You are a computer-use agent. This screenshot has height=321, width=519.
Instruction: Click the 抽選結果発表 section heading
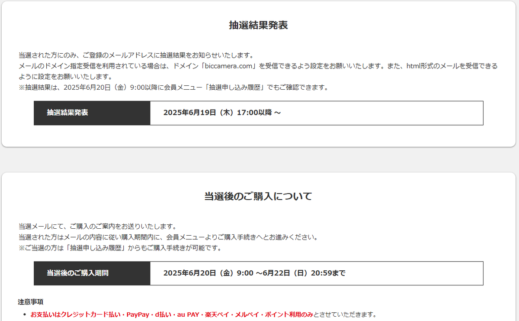258,25
